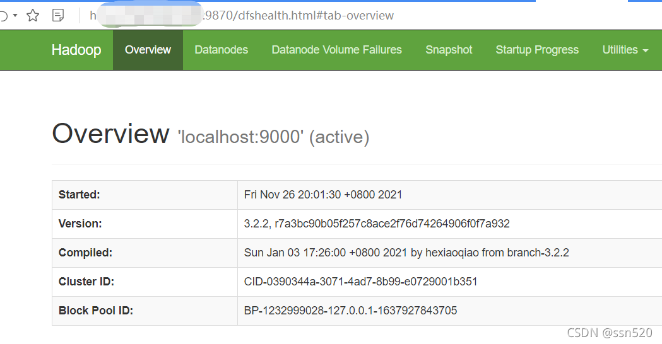Select the start time 'Fri Nov 26 20:01:30 +0800 2021'

point(323,195)
